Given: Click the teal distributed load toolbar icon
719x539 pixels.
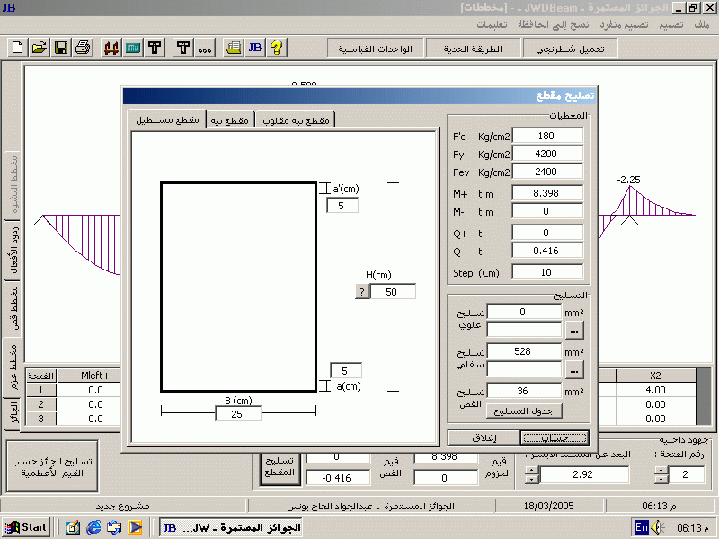Looking at the screenshot, I should (x=133, y=48).
